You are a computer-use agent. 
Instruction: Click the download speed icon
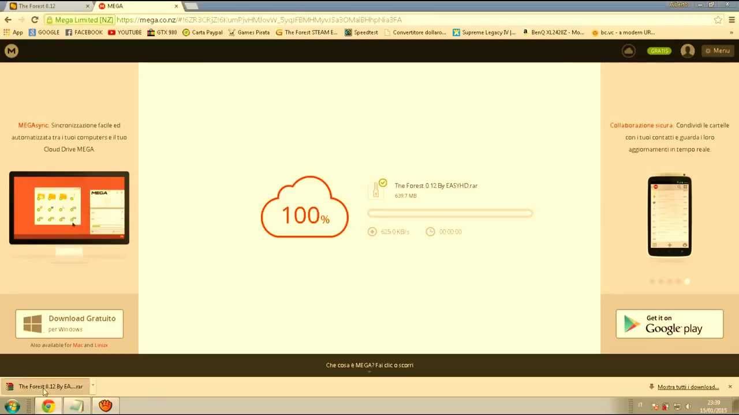372,232
